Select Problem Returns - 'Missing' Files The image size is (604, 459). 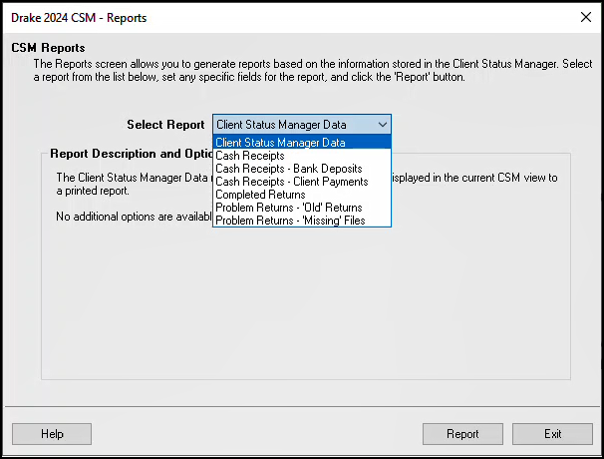click(x=302, y=221)
